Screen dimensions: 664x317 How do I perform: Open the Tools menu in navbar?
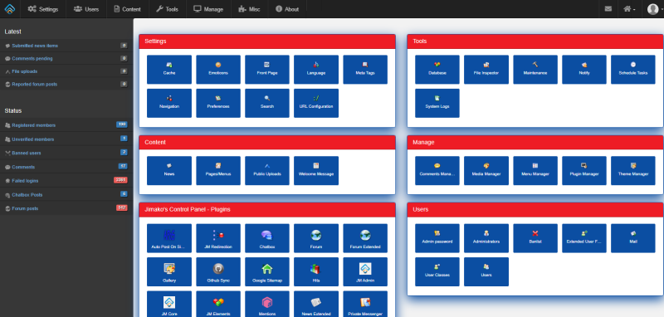168,9
